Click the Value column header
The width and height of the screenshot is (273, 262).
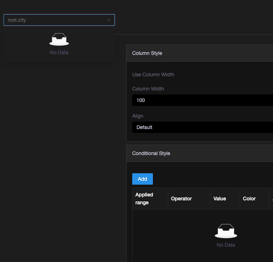tap(225, 199)
